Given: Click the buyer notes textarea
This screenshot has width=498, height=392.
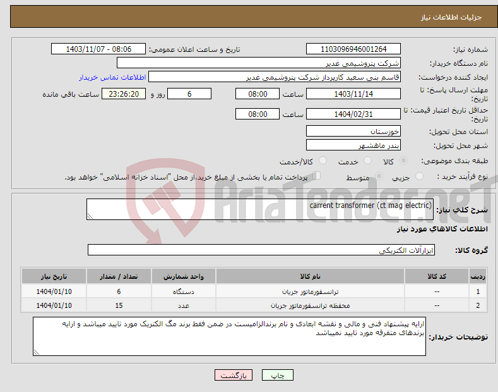Looking at the screenshot, I should tap(229, 336).
